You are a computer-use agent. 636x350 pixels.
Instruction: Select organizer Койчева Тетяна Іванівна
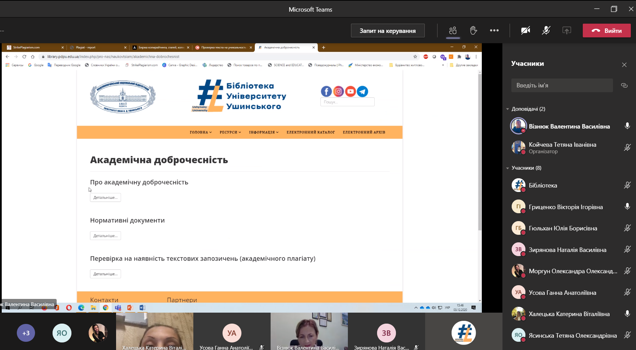570,148
